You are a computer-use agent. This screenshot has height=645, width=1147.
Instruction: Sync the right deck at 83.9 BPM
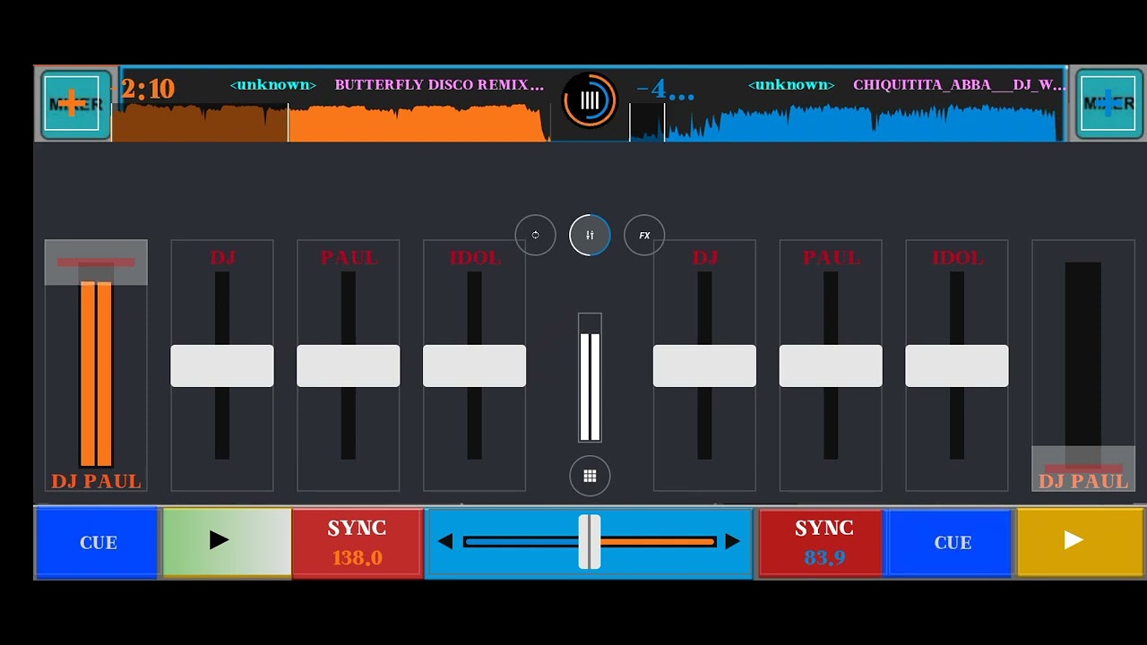(823, 542)
